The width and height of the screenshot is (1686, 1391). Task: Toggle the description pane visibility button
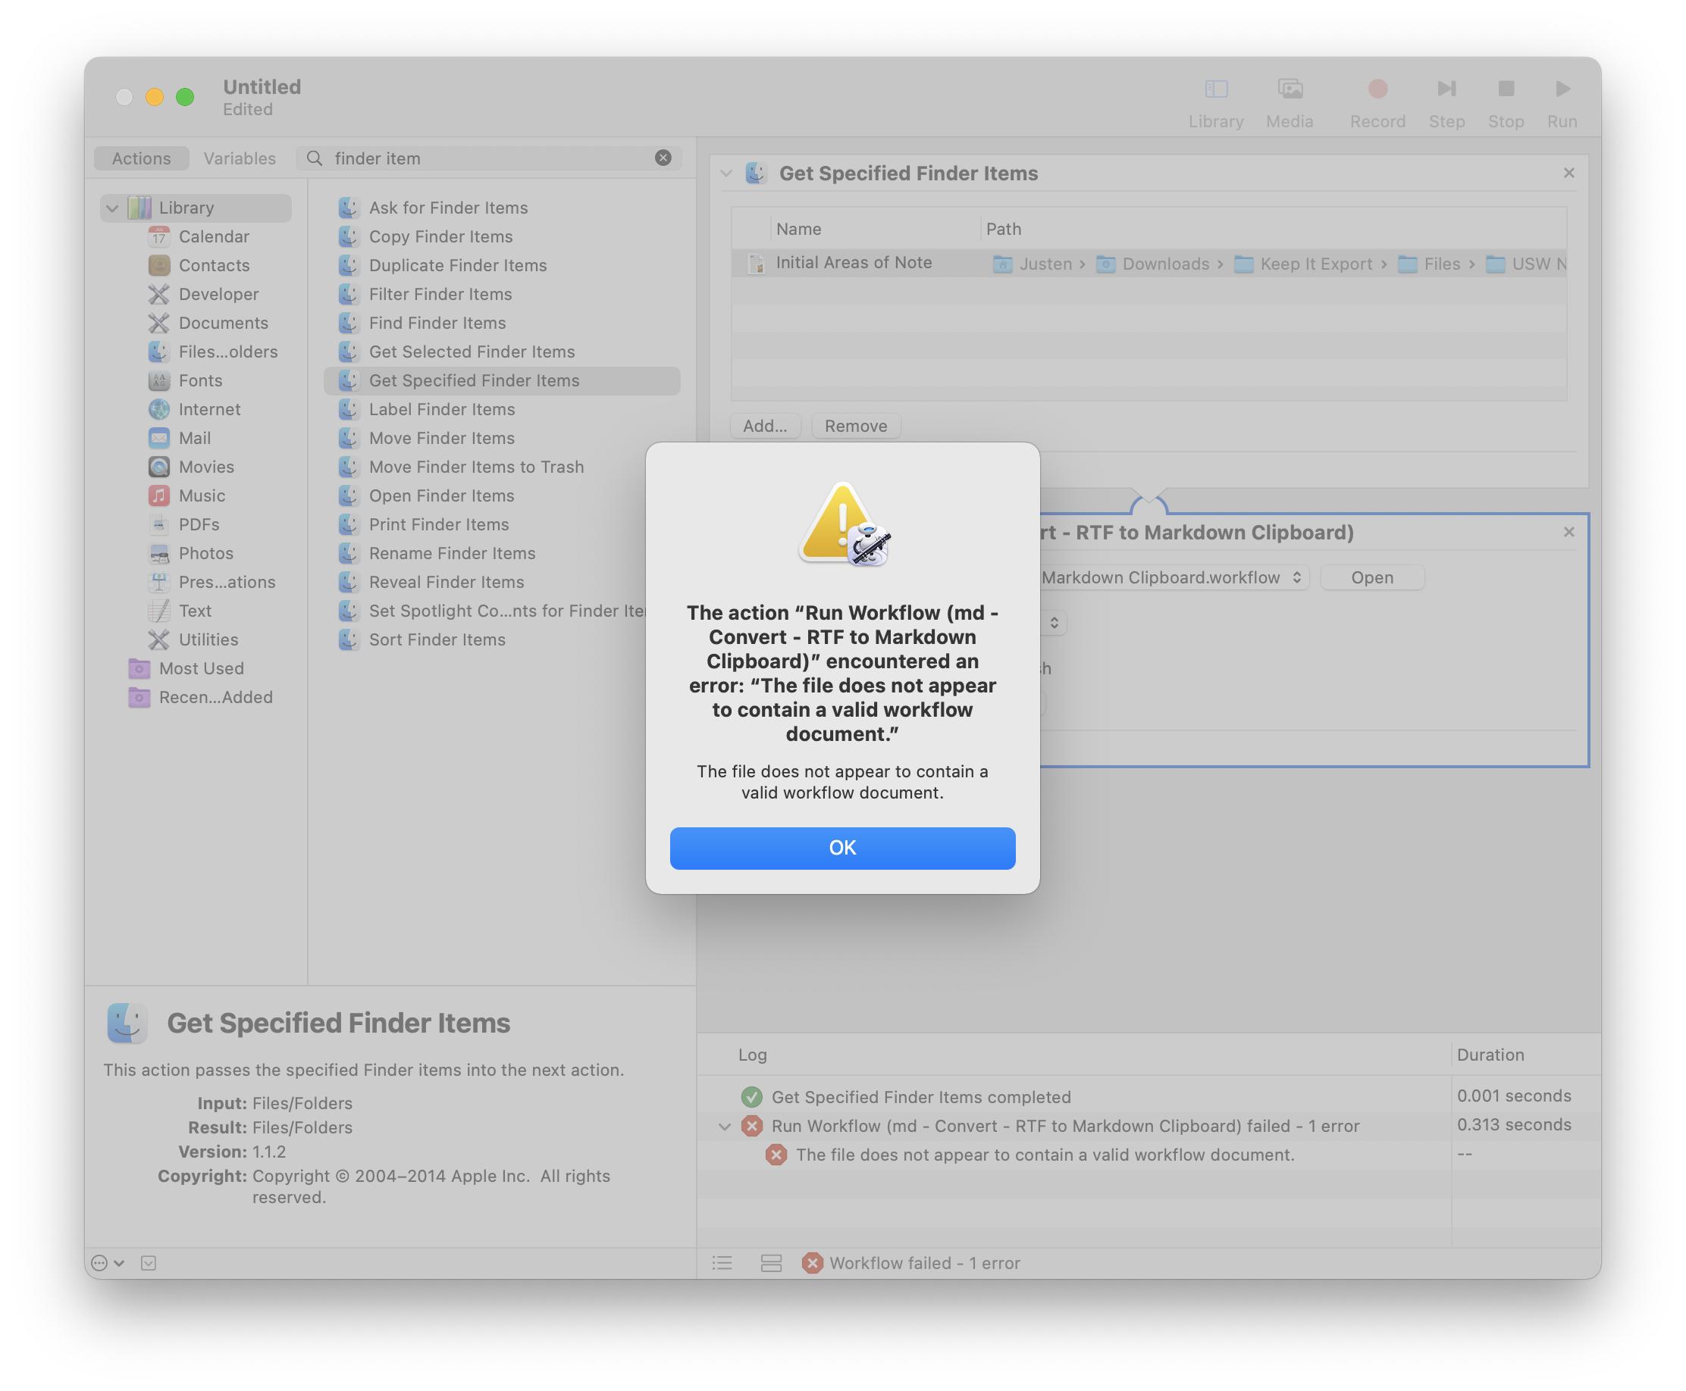[x=149, y=1264]
